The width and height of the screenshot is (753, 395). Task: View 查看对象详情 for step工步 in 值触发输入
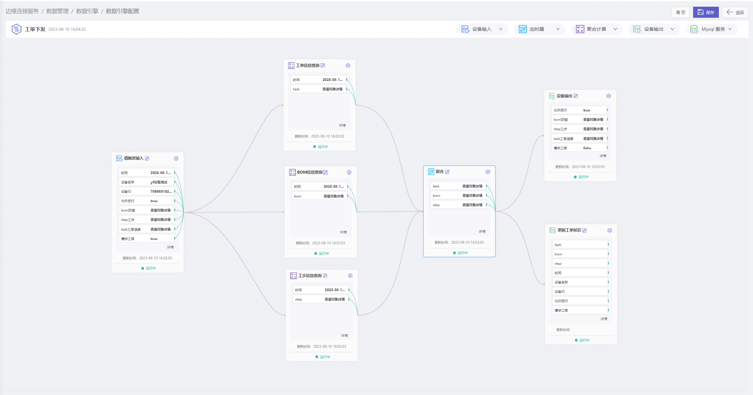[161, 220]
